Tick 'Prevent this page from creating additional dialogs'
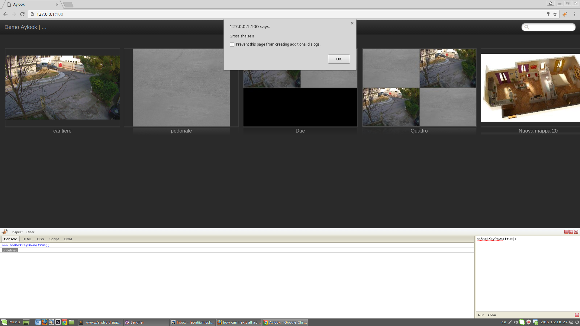Image resolution: width=580 pixels, height=326 pixels. click(x=232, y=44)
